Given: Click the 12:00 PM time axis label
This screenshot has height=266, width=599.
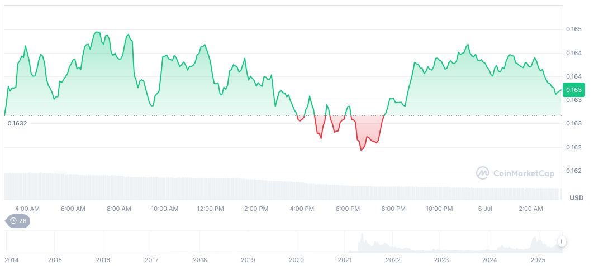Looking at the screenshot, I should (211, 209).
